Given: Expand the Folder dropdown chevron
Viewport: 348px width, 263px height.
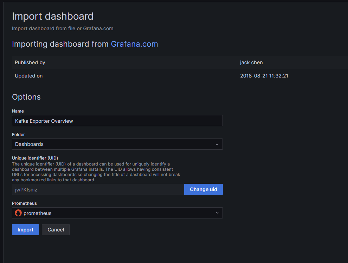Looking at the screenshot, I should pyautogui.click(x=217, y=144).
